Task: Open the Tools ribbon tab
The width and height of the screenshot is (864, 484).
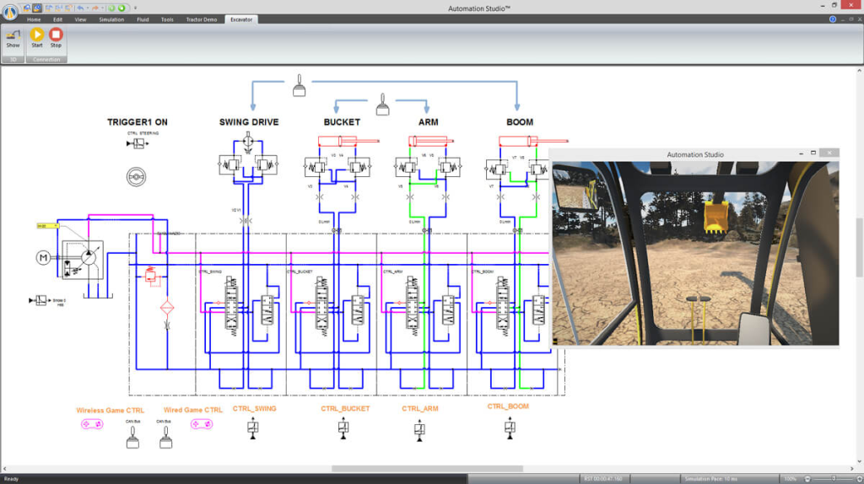Action: [x=167, y=19]
